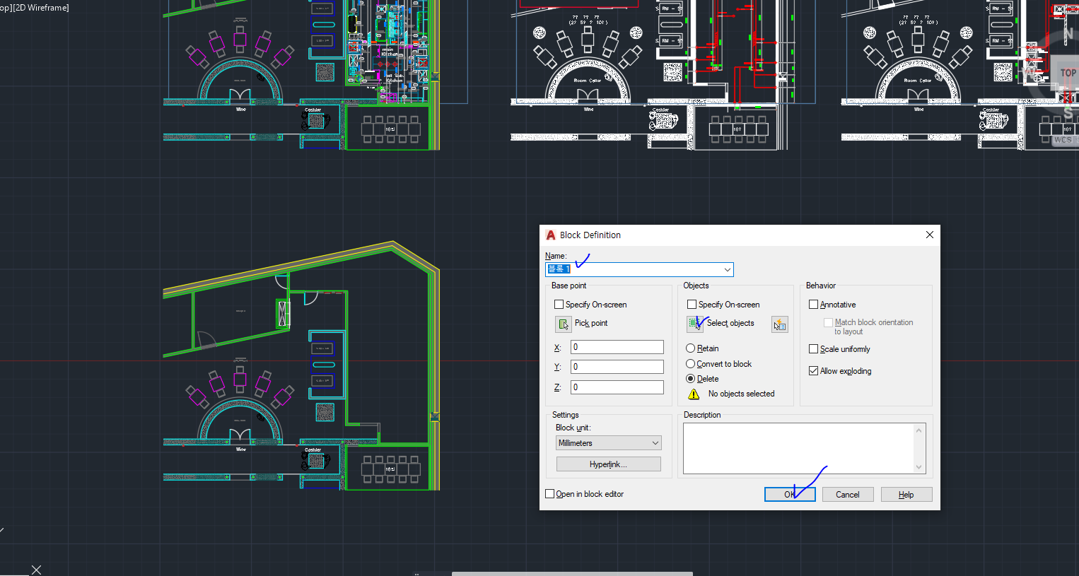1079x576 pixels.
Task: Select the Delete radio option
Action: tap(691, 379)
